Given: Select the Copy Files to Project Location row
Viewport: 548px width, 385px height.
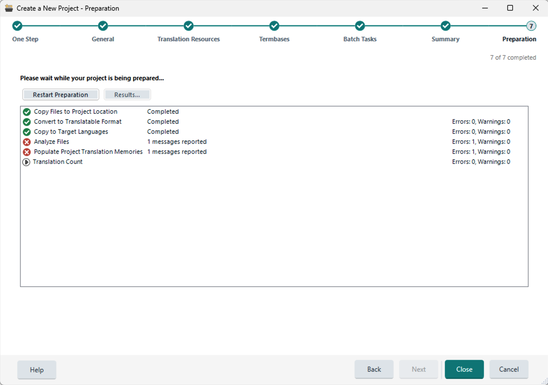Looking at the screenshot, I should [274, 112].
